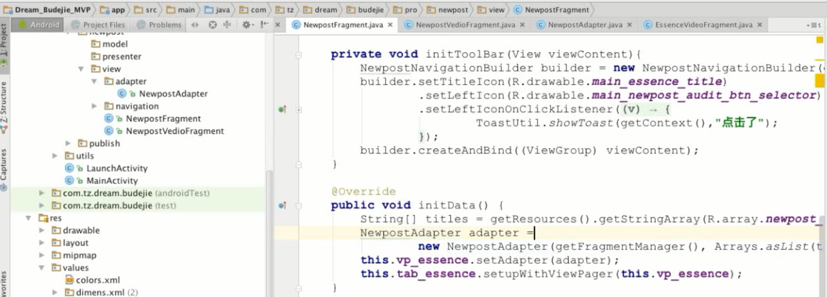Image resolution: width=827 pixels, height=297 pixels.
Task: Expand the utils package node
Action: coord(56,156)
